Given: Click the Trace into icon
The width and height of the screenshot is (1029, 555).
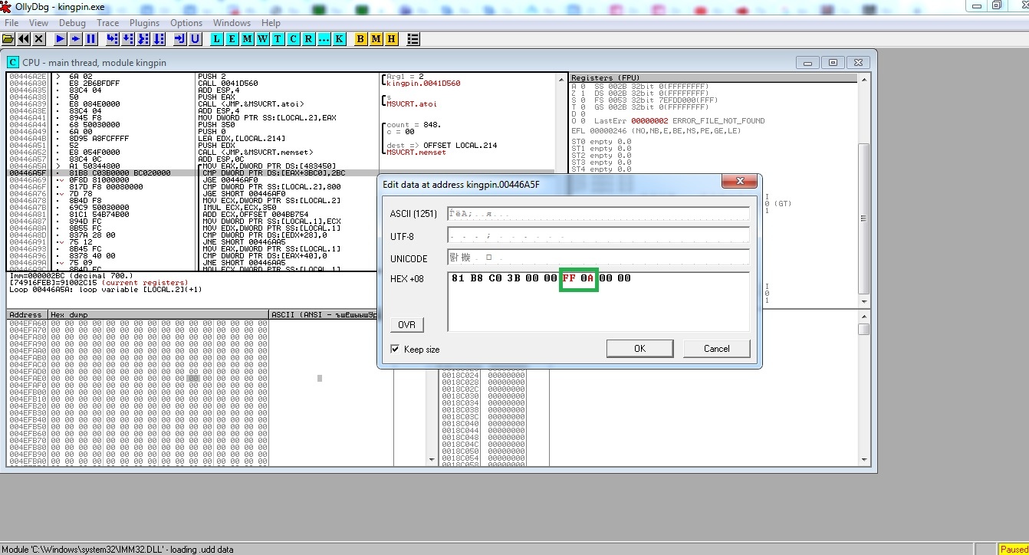Looking at the screenshot, I should (143, 39).
